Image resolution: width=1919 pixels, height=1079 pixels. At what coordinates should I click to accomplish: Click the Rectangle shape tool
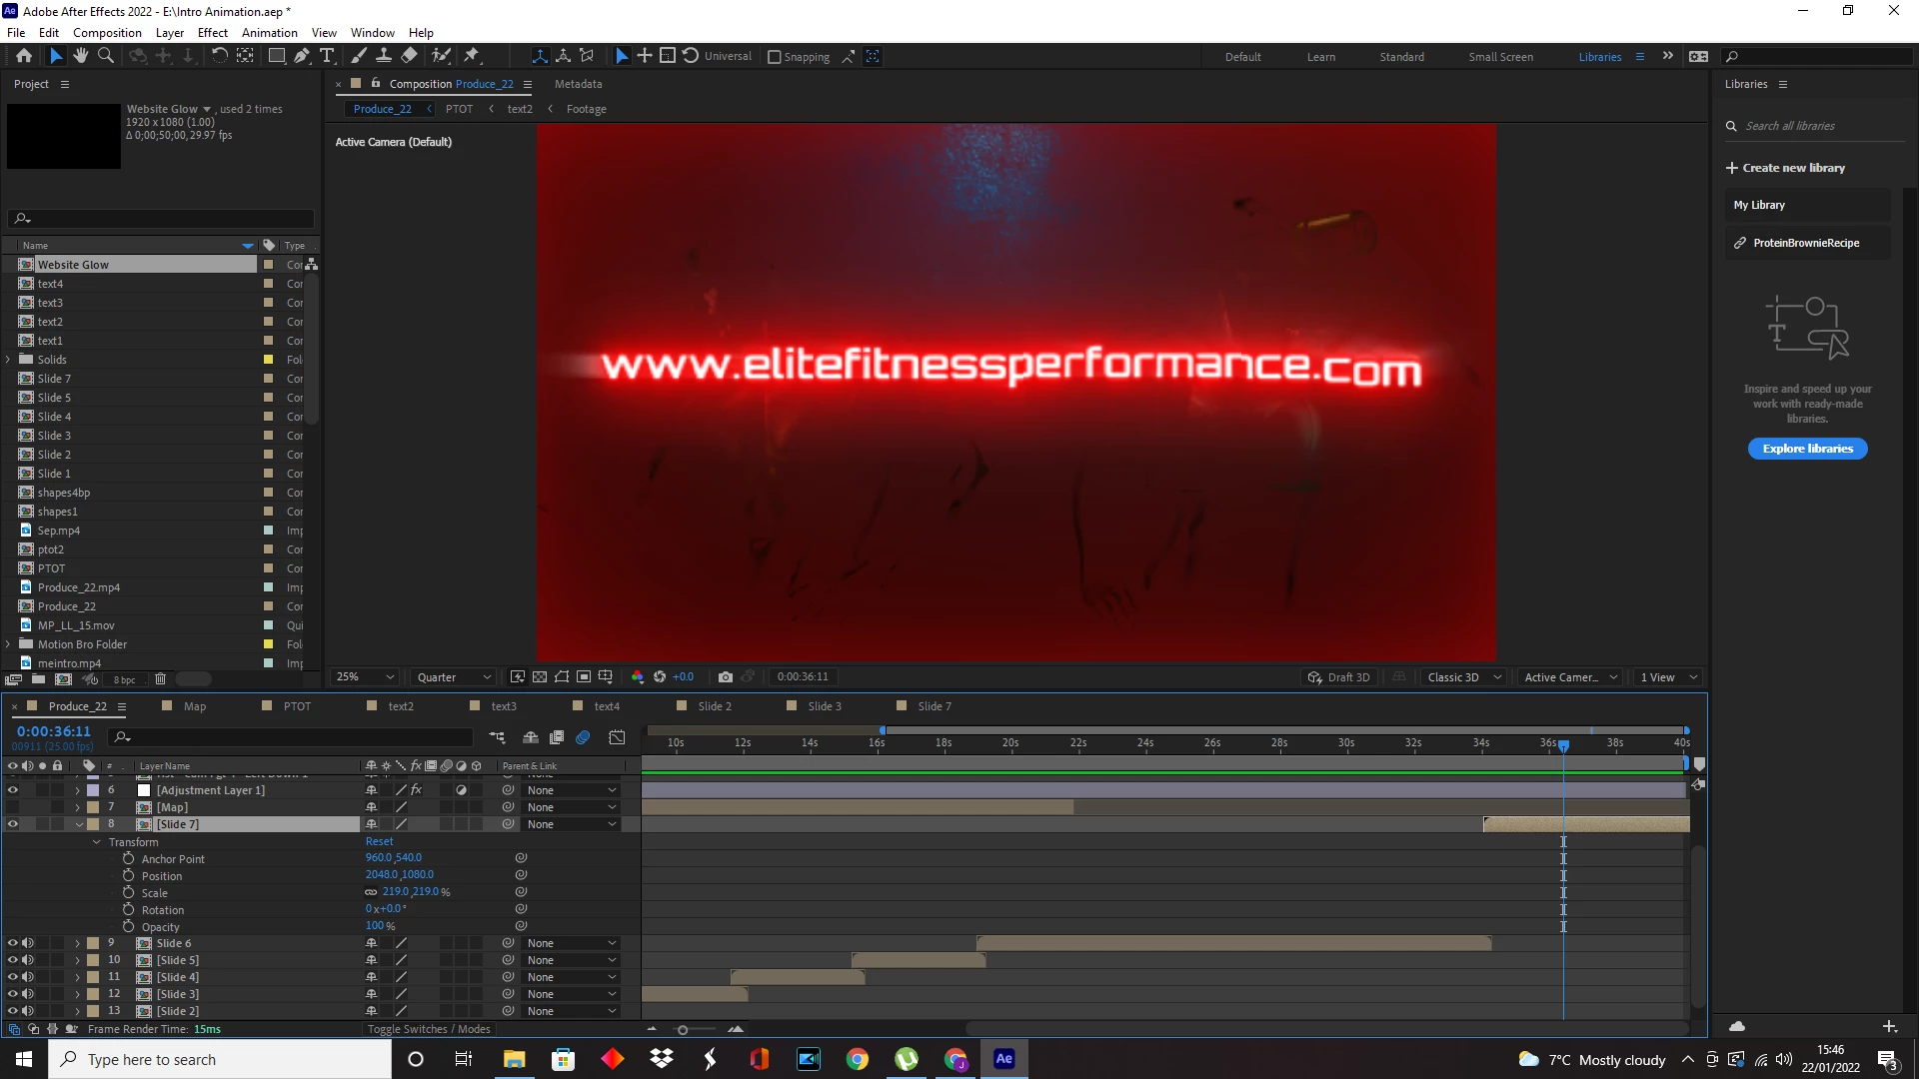pos(276,56)
